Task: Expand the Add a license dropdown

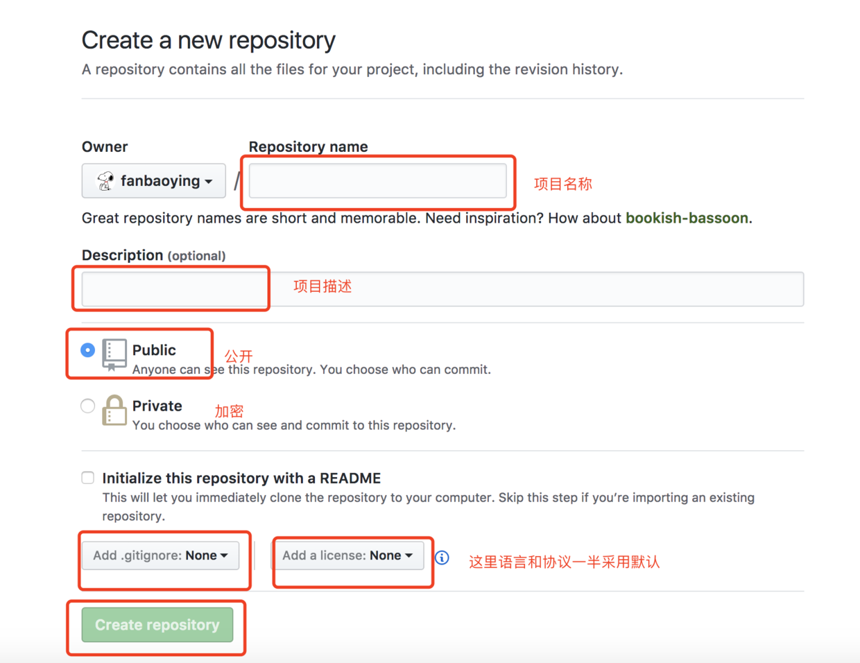Action: point(347,556)
